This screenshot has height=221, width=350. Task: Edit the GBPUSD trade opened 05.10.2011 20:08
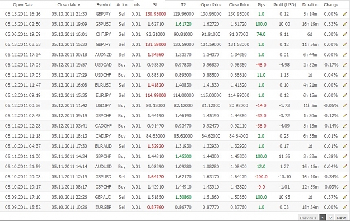click(345, 177)
